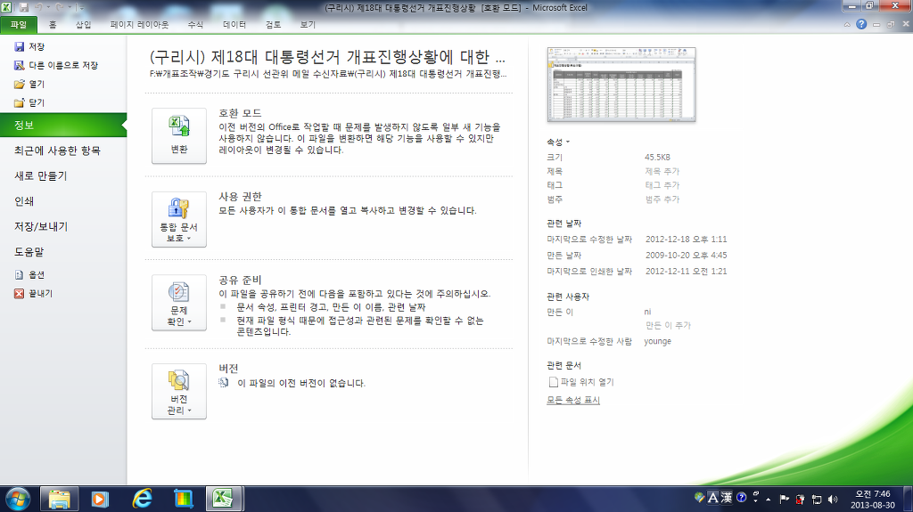913x512 pixels.
Task: Switch to Insert (삽입) ribbon tab
Action: click(x=83, y=24)
